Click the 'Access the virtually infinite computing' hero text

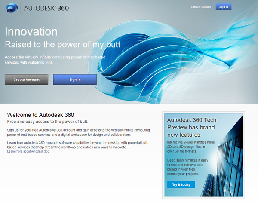55,60
